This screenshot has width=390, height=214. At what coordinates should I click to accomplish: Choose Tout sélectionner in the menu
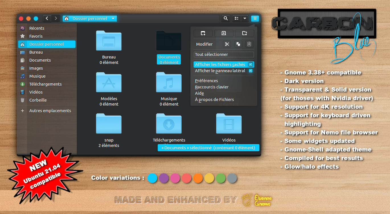click(224, 54)
